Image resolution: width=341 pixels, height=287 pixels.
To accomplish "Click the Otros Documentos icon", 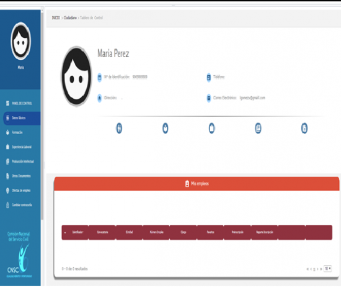I will 7,176.
